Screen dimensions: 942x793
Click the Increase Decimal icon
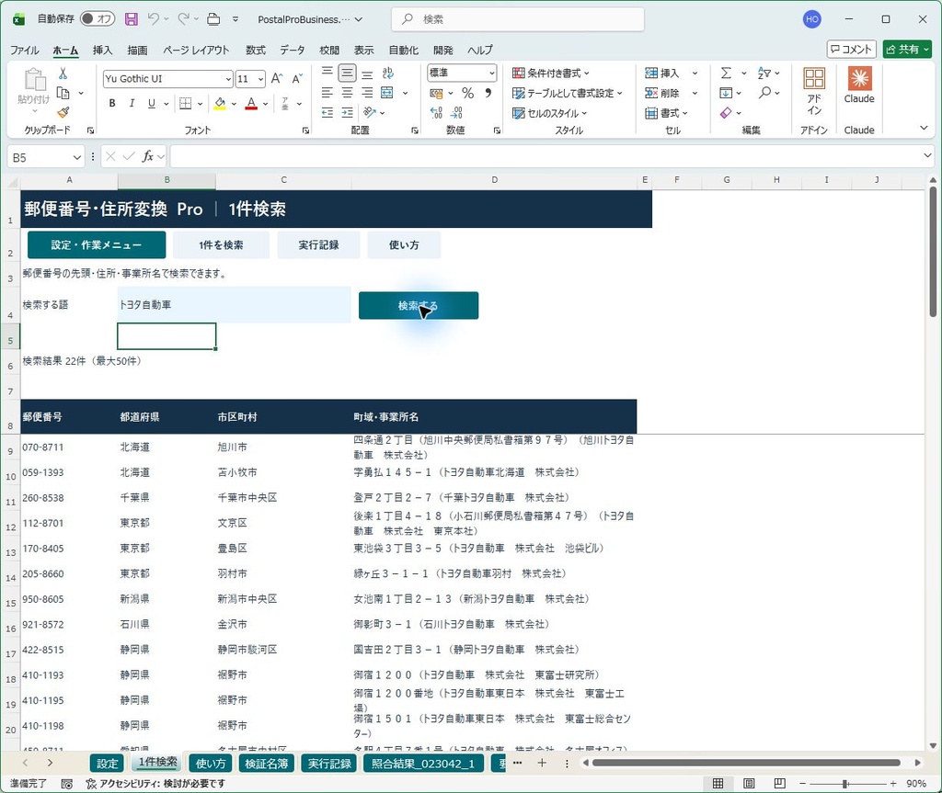click(x=437, y=112)
